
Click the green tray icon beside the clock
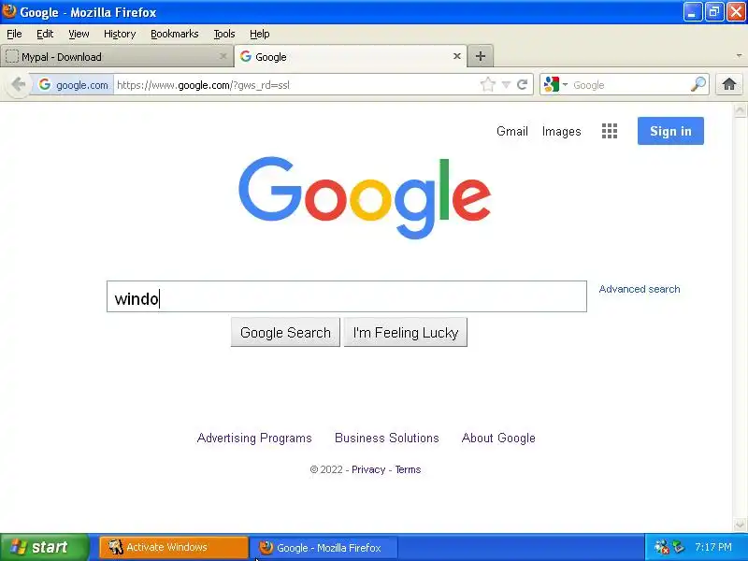(678, 547)
